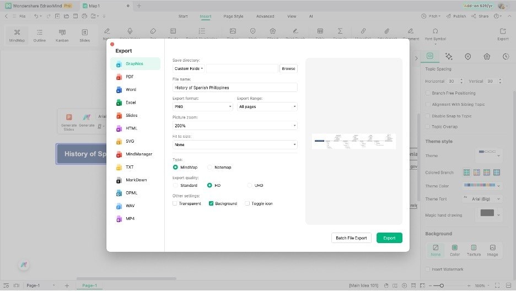Click Font Symbol toolbar icon
The width and height of the screenshot is (516, 291).
click(435, 34)
